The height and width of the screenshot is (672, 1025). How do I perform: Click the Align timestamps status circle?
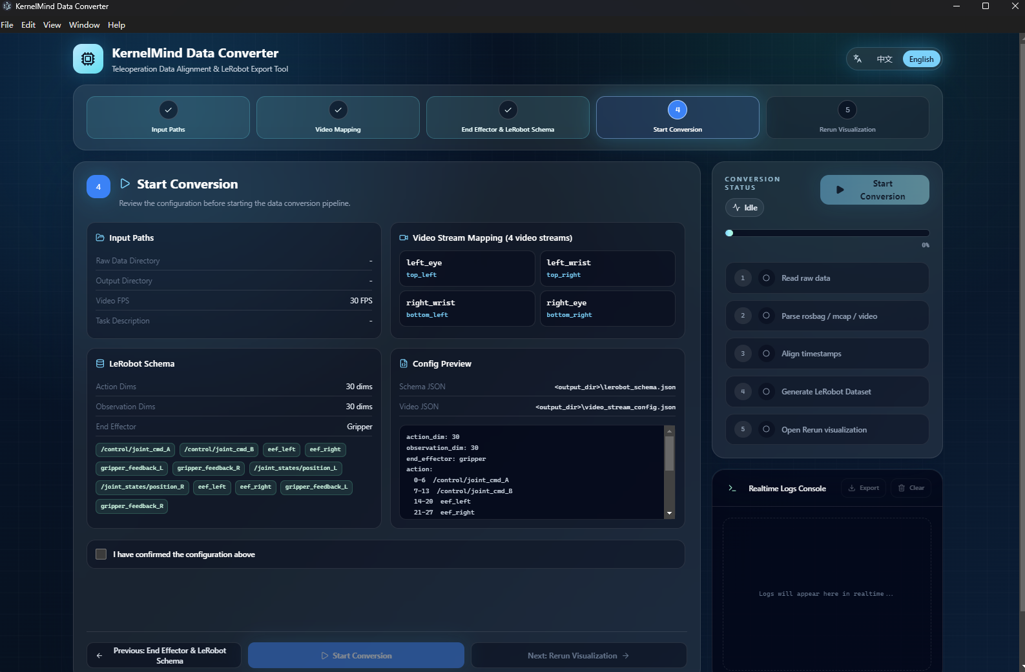[766, 354]
